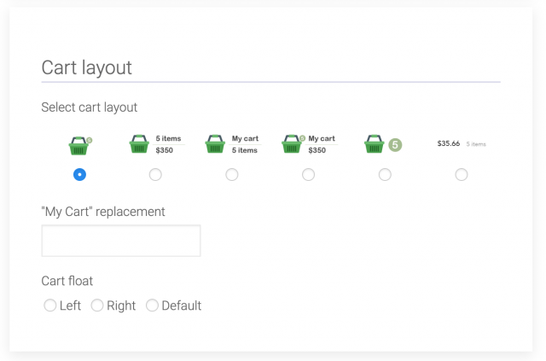The height and width of the screenshot is (361, 546).
Task: Select radio button under 'My cart $350' layout
Action: point(308,174)
